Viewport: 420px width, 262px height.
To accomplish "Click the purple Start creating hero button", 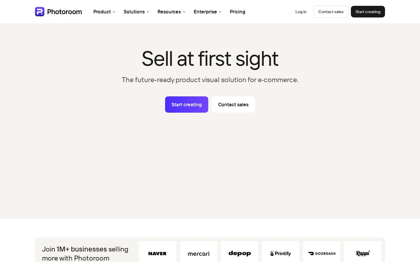I will [x=187, y=105].
